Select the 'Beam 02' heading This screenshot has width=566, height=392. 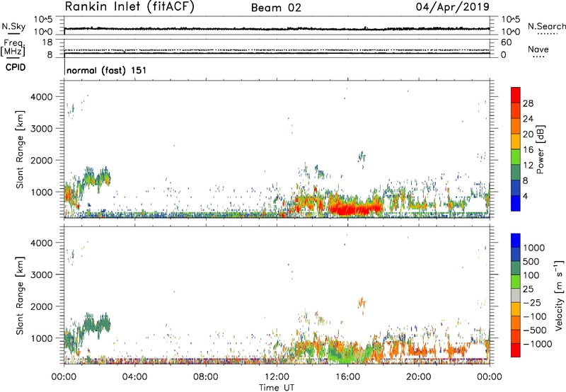(x=276, y=8)
